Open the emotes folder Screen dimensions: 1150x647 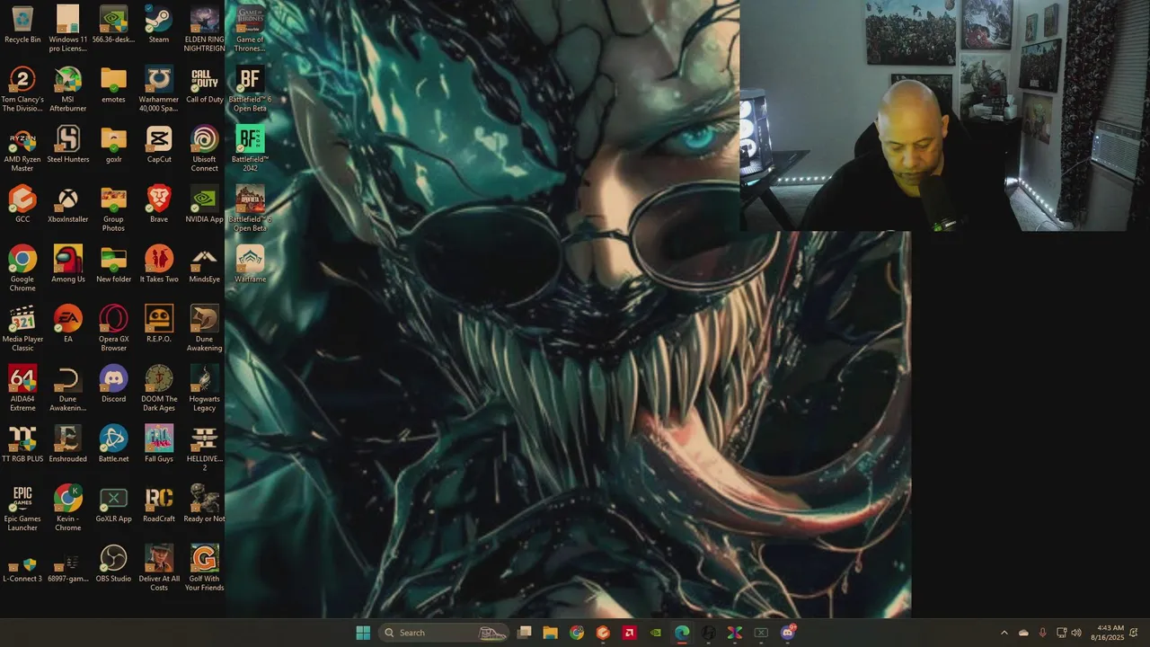point(113,84)
